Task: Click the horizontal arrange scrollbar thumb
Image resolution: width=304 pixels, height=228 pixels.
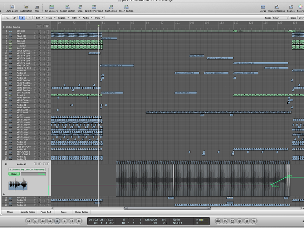Action: (x=167, y=208)
